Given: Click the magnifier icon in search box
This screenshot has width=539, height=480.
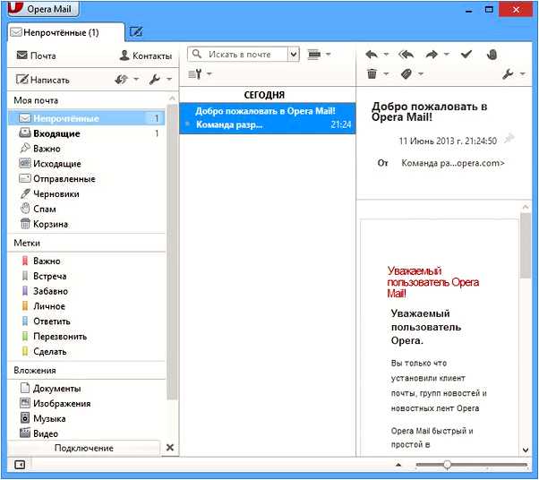Looking at the screenshot, I should click(197, 54).
